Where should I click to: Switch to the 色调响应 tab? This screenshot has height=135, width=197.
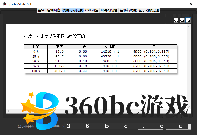[54, 10]
